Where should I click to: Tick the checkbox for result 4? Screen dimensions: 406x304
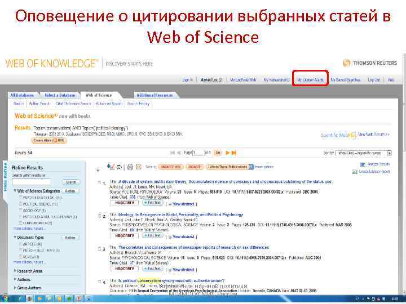tap(99, 281)
